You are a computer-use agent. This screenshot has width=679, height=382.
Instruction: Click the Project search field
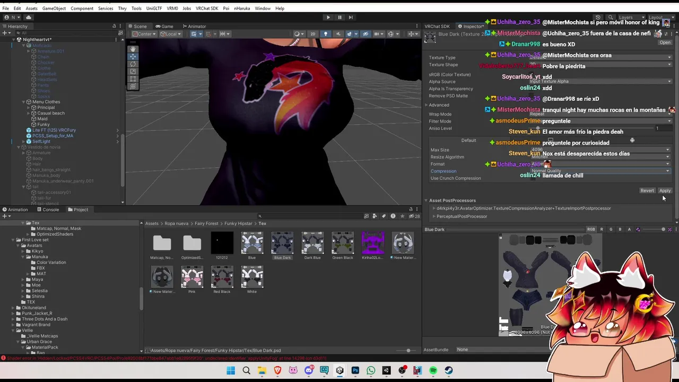(x=310, y=216)
